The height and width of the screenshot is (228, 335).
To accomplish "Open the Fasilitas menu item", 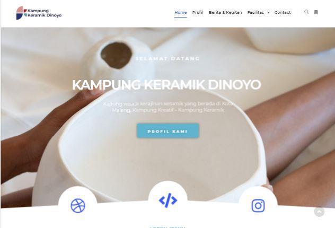I will 255,12.
